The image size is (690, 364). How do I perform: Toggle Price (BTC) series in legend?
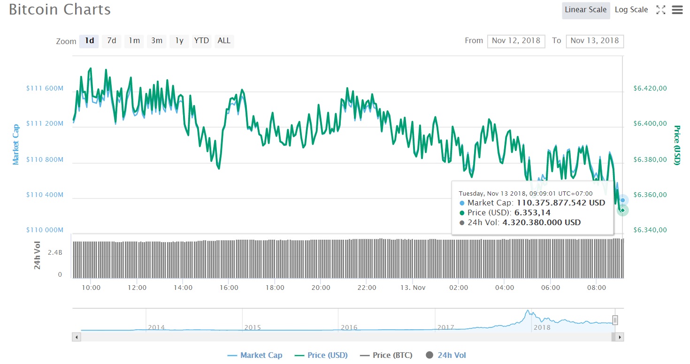tap(386, 355)
